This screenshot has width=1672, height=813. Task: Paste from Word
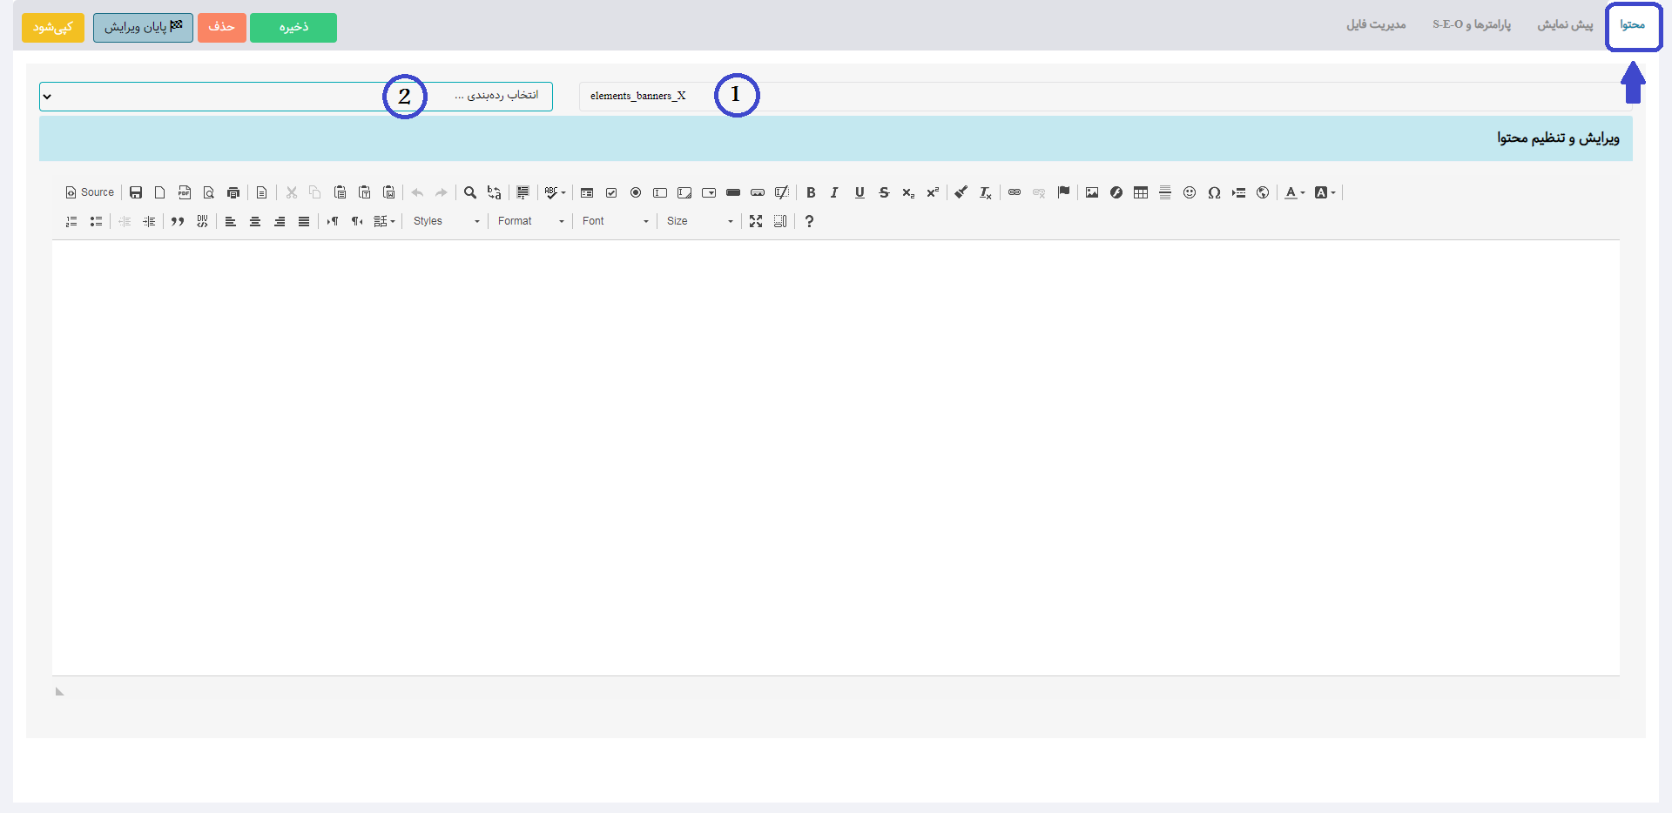pos(389,192)
